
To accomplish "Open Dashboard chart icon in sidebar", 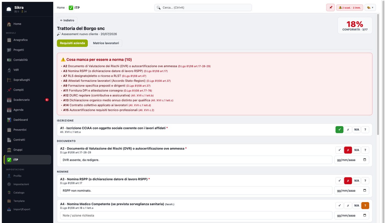I will point(9,120).
